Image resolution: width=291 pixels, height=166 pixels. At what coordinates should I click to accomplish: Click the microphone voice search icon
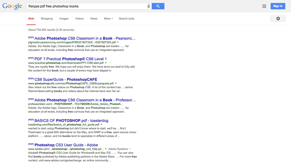[148, 6]
